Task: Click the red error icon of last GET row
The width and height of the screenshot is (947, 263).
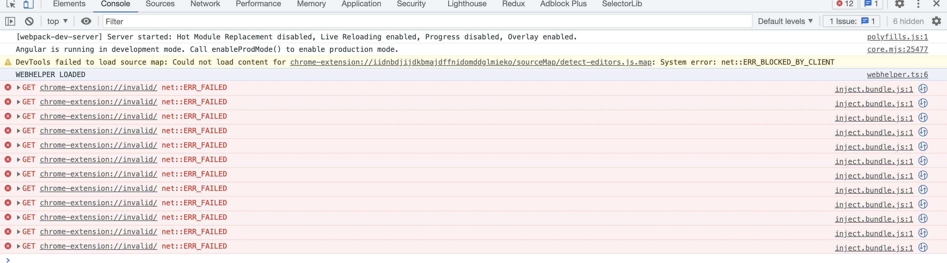Action: coord(8,246)
